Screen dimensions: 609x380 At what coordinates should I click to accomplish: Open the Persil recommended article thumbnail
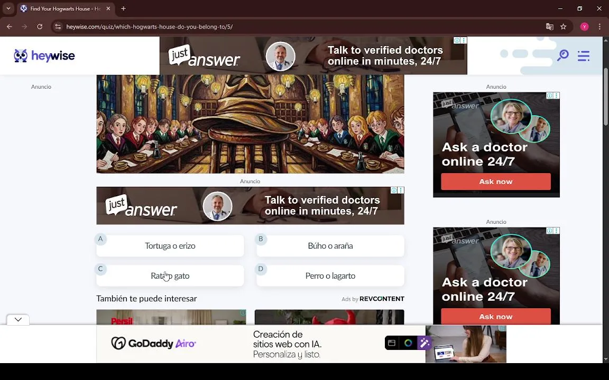coord(171,317)
